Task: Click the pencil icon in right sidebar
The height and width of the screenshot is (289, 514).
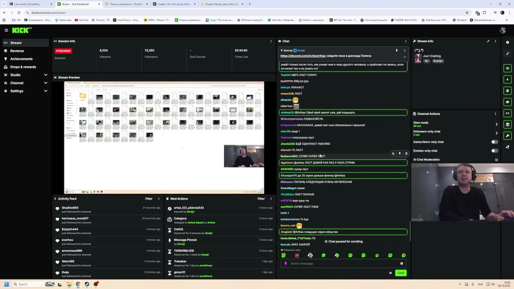Action: 508,53
